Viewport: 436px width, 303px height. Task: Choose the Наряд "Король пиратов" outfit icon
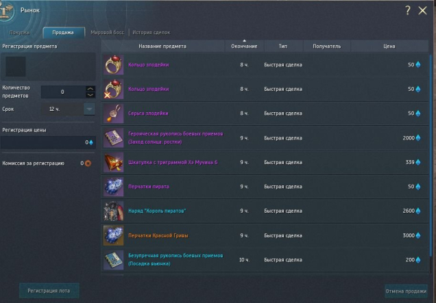tap(113, 211)
